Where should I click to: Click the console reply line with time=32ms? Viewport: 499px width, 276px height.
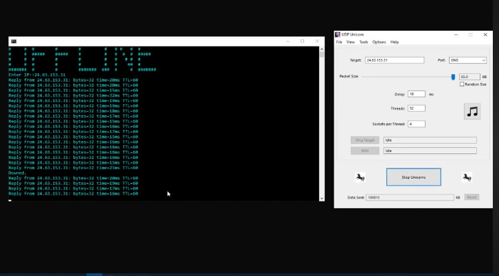point(73,96)
